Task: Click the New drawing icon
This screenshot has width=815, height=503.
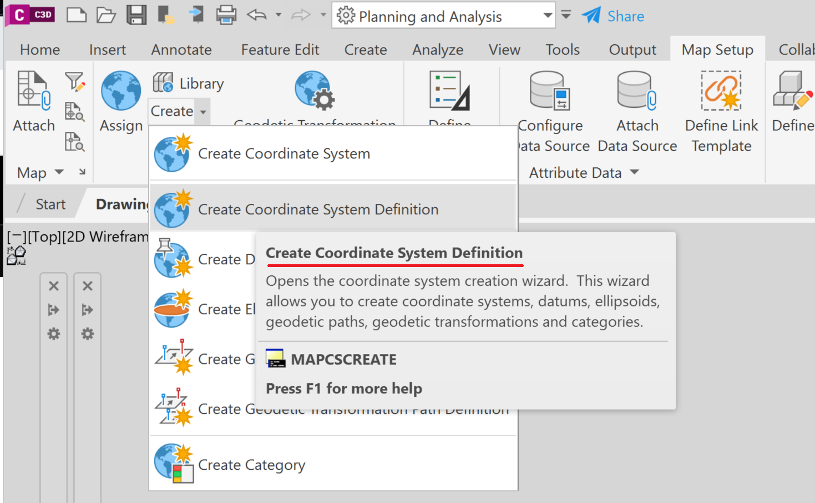Action: pyautogui.click(x=77, y=15)
